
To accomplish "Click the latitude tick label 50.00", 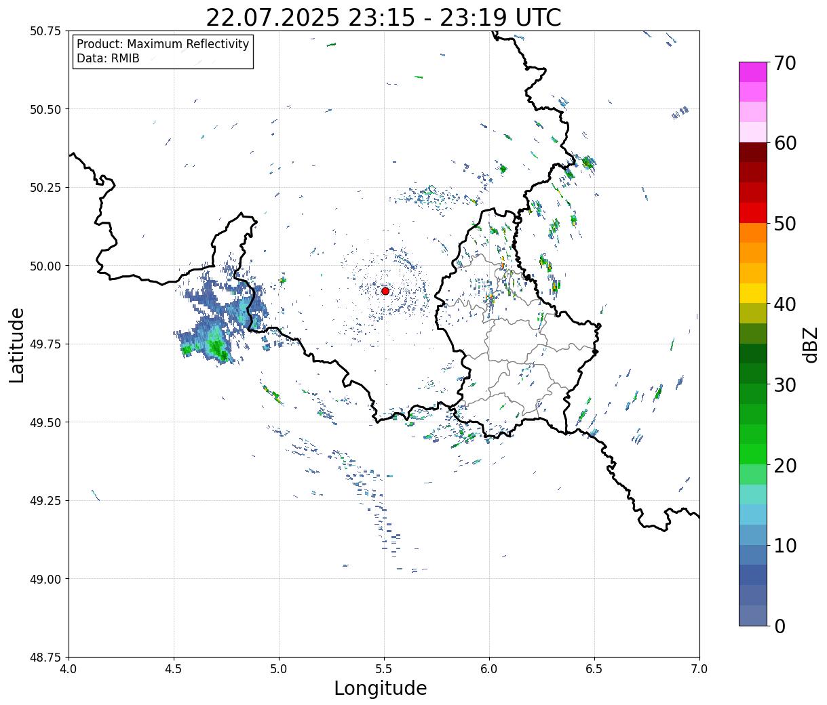I will (x=45, y=266).
